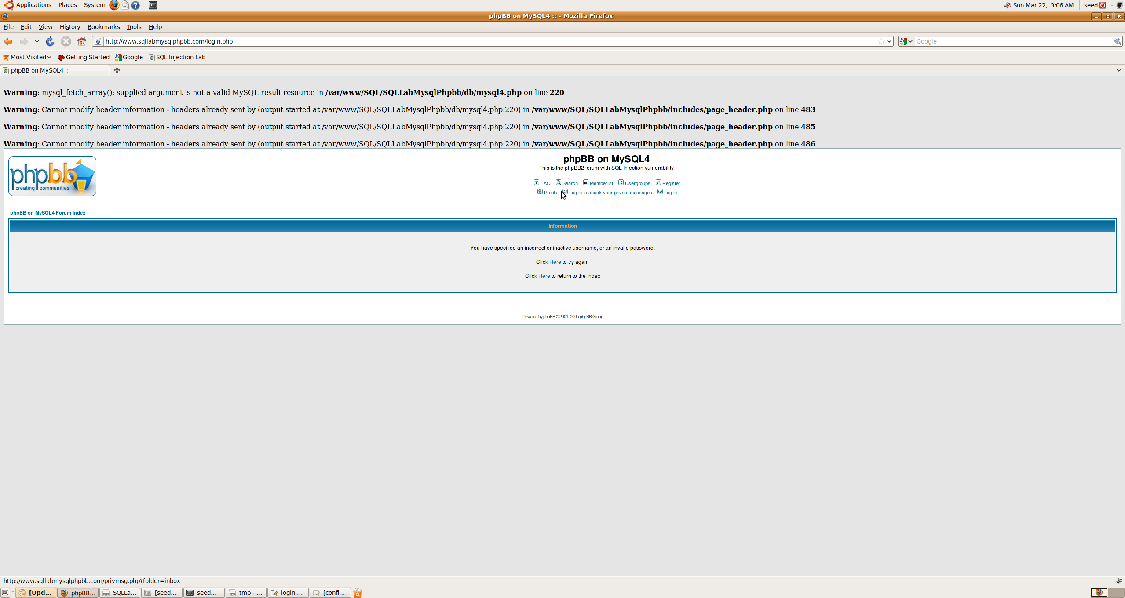This screenshot has height=598, width=1125.
Task: Go back using the back arrow icon
Action: click(x=8, y=41)
